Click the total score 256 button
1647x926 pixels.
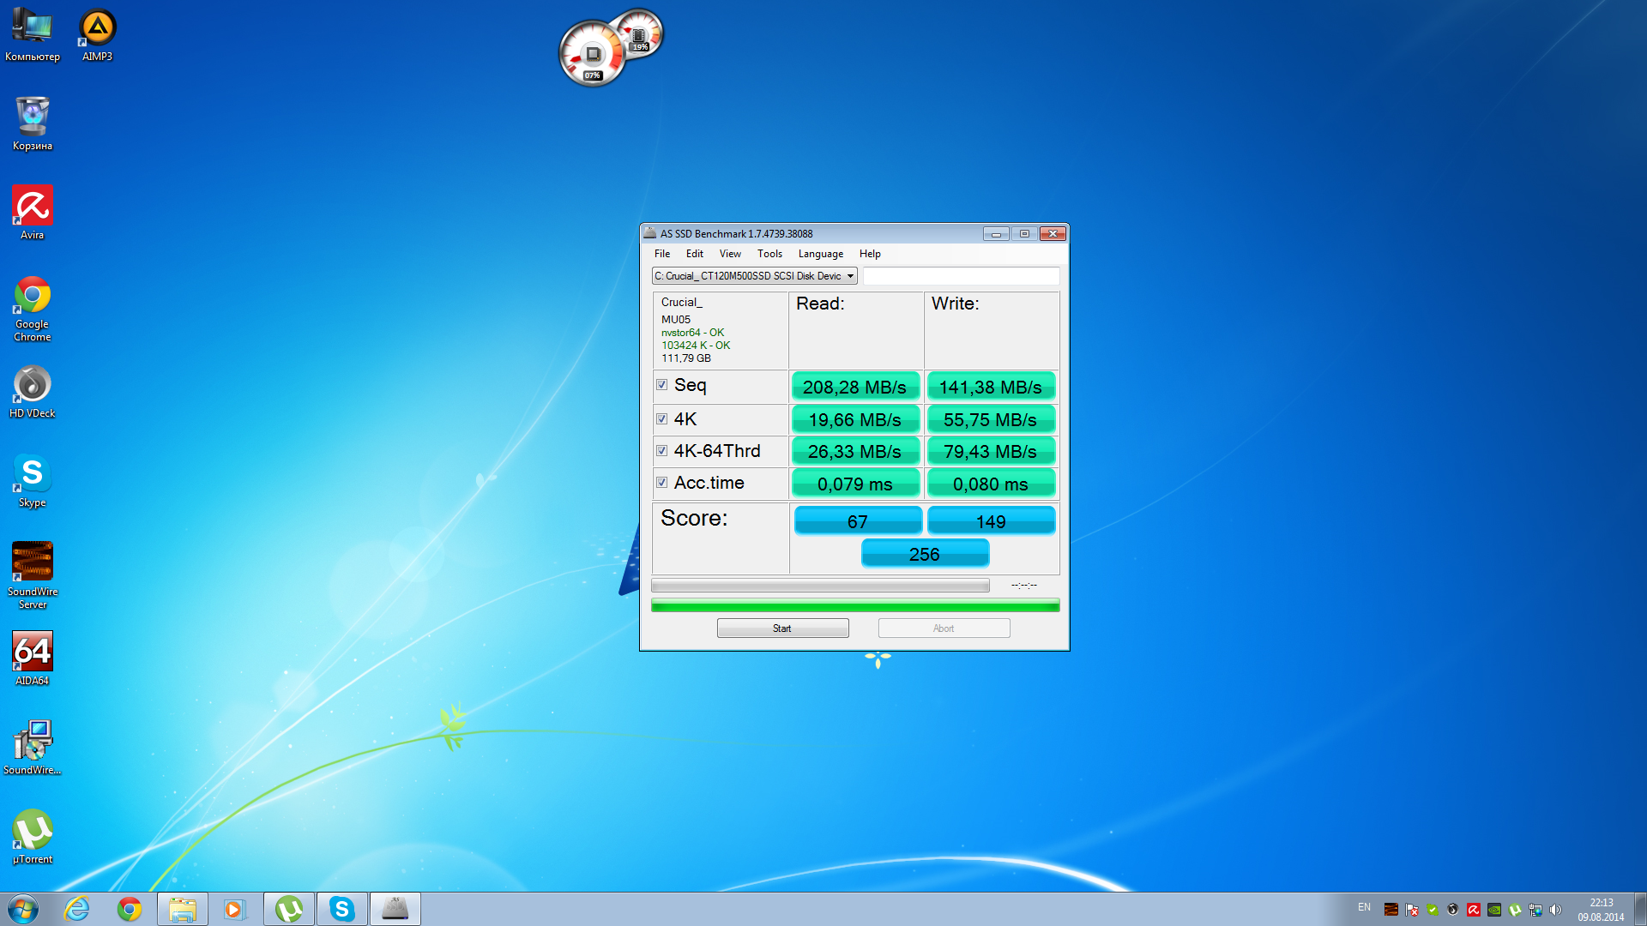tap(925, 554)
